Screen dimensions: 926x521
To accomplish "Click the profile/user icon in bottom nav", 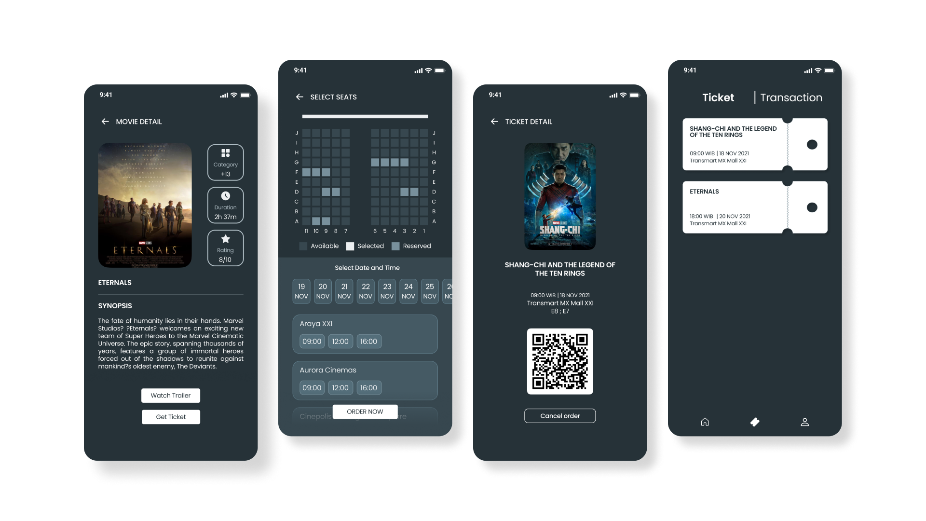I will [x=804, y=421].
